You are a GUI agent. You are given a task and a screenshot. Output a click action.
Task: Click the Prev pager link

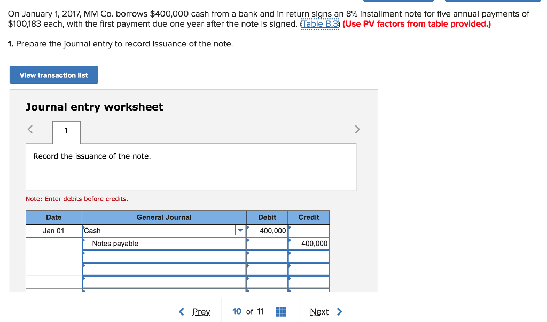point(201,311)
